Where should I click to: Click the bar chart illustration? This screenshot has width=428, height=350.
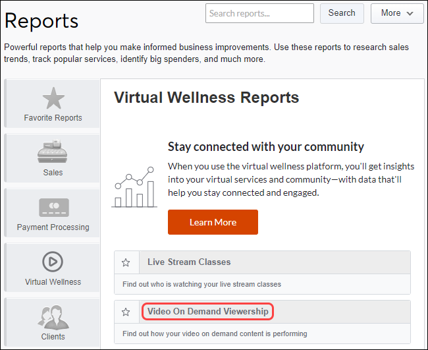pyautogui.click(x=134, y=187)
